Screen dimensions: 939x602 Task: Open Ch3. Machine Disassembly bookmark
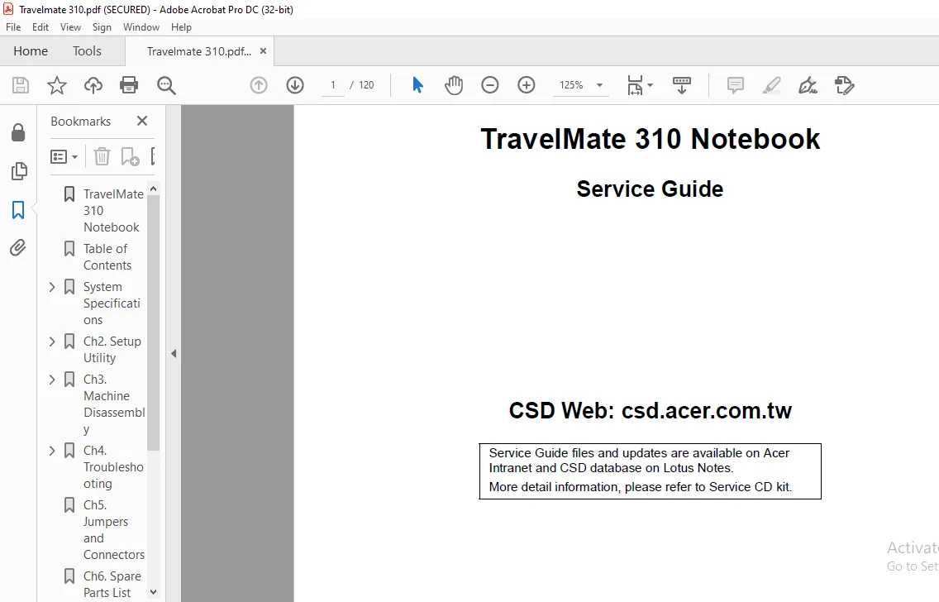[114, 404]
